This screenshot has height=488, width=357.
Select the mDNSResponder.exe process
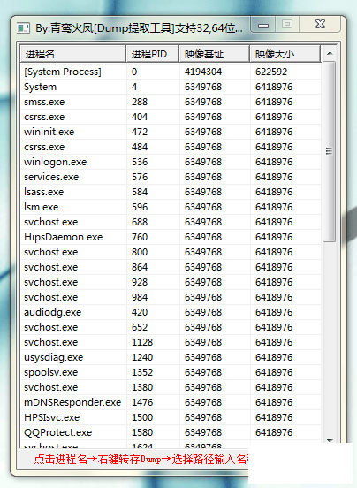tap(171, 402)
